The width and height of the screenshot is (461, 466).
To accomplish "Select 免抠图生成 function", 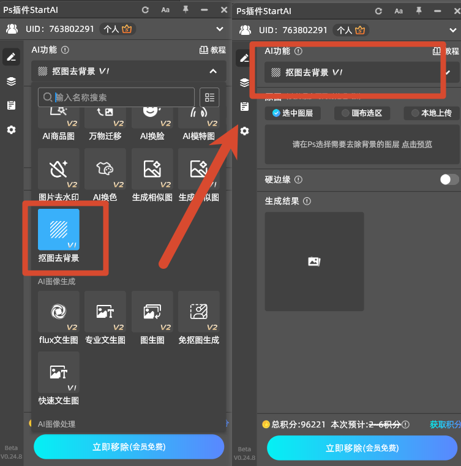I will [199, 318].
